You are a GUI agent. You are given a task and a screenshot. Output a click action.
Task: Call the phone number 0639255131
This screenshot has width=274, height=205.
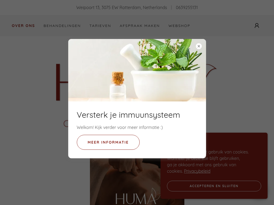pos(187,7)
